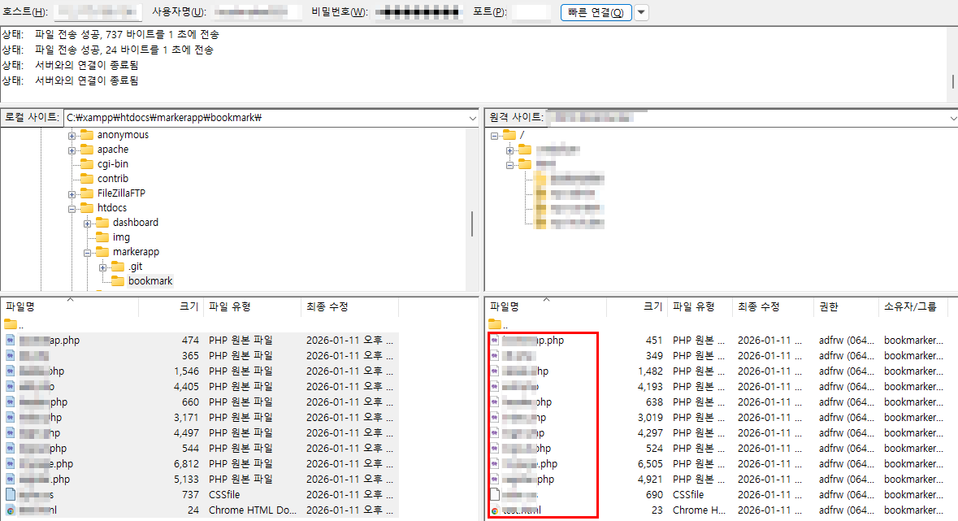
Task: Click the 빠른 연결 quick connect button
Action: click(x=596, y=12)
